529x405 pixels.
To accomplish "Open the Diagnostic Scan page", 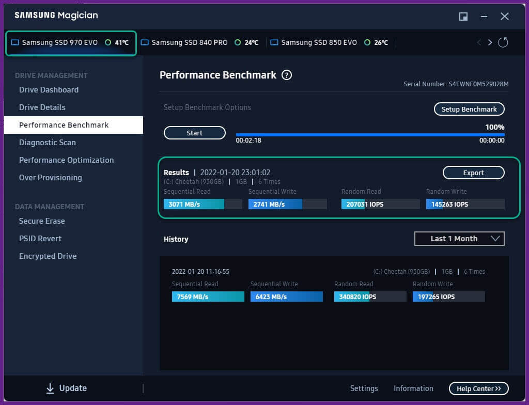I will point(48,143).
